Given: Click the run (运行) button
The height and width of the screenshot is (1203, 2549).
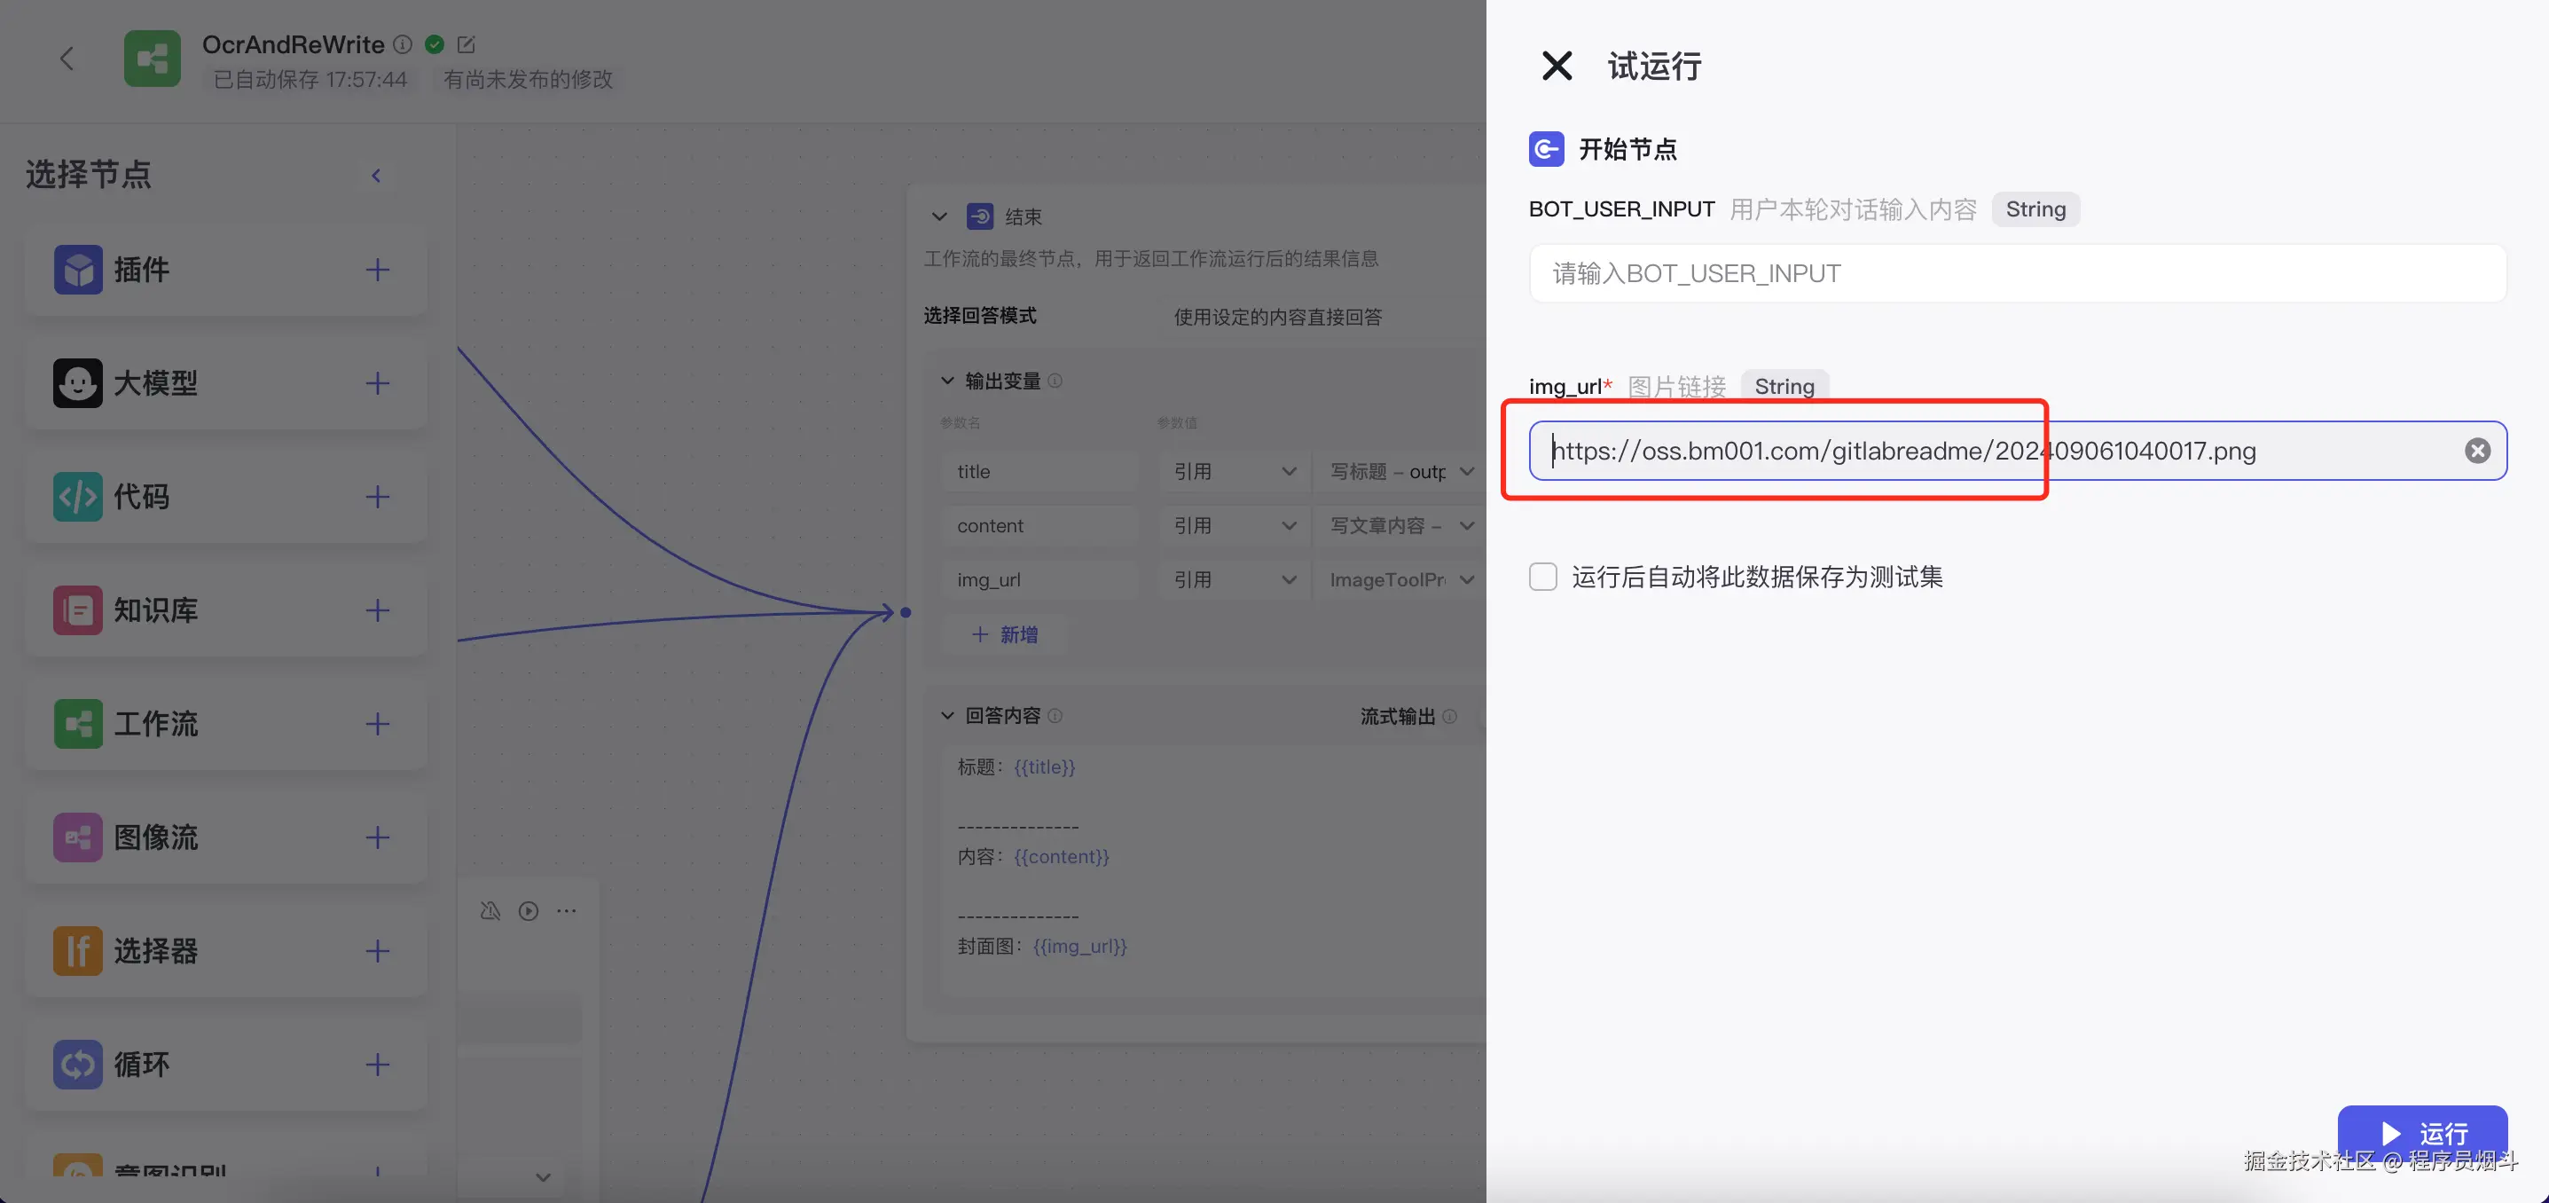Looking at the screenshot, I should tap(2421, 1133).
